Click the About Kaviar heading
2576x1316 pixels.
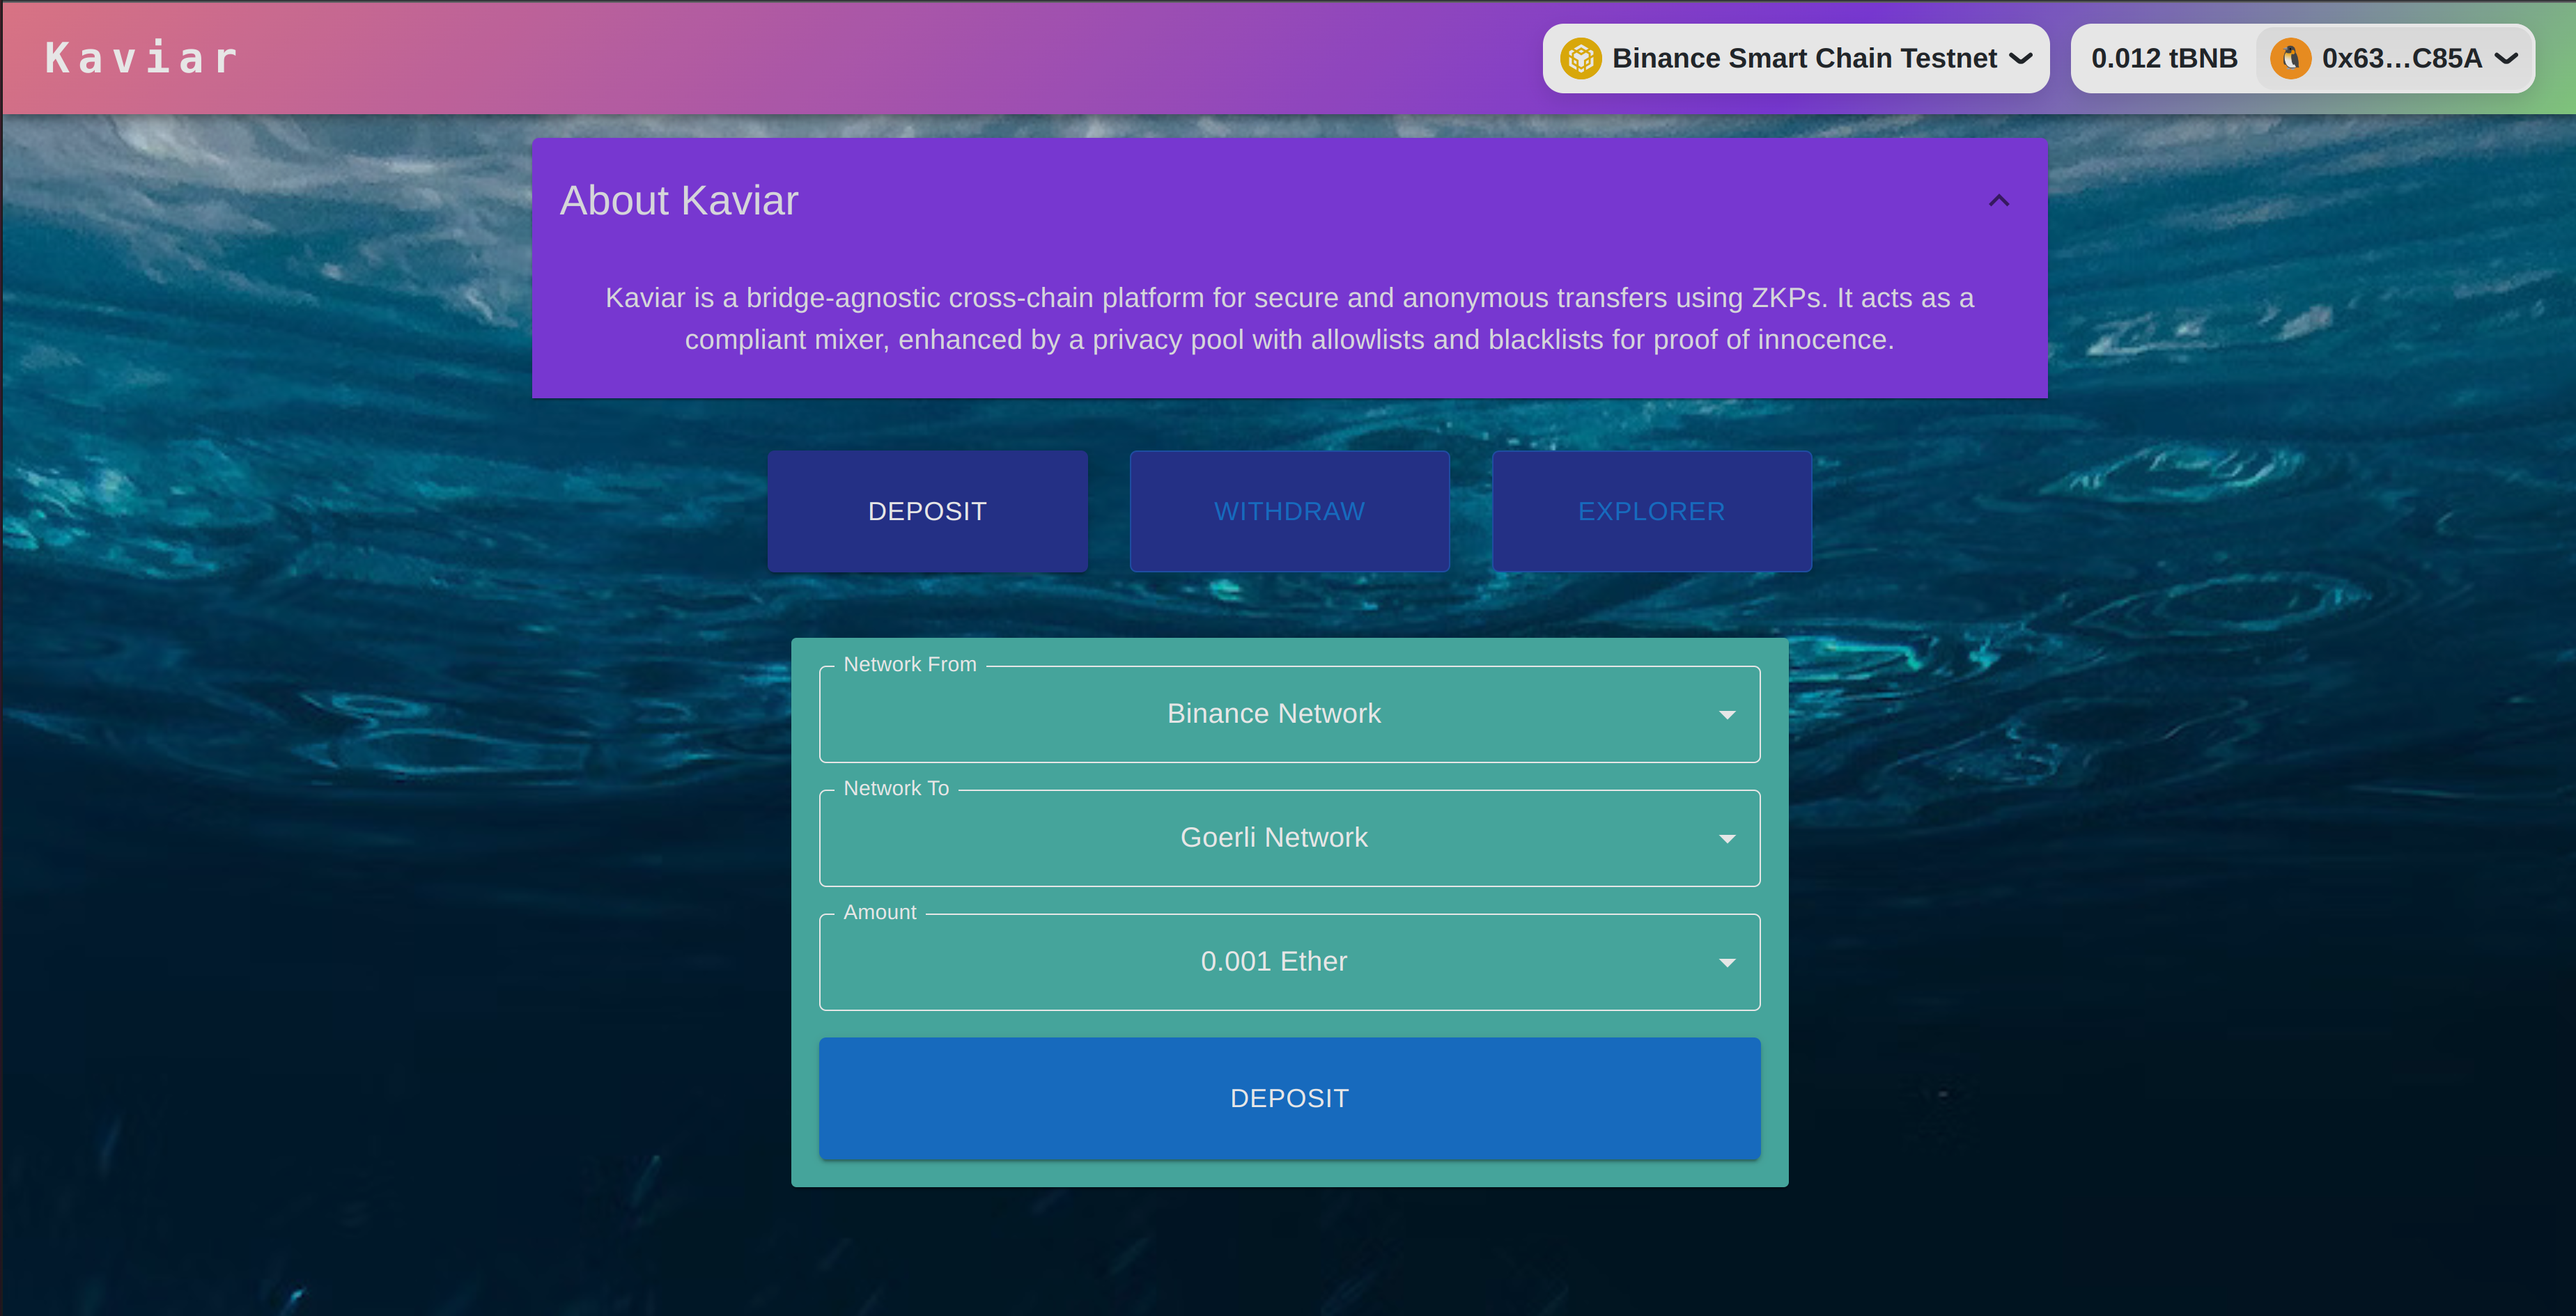[679, 201]
